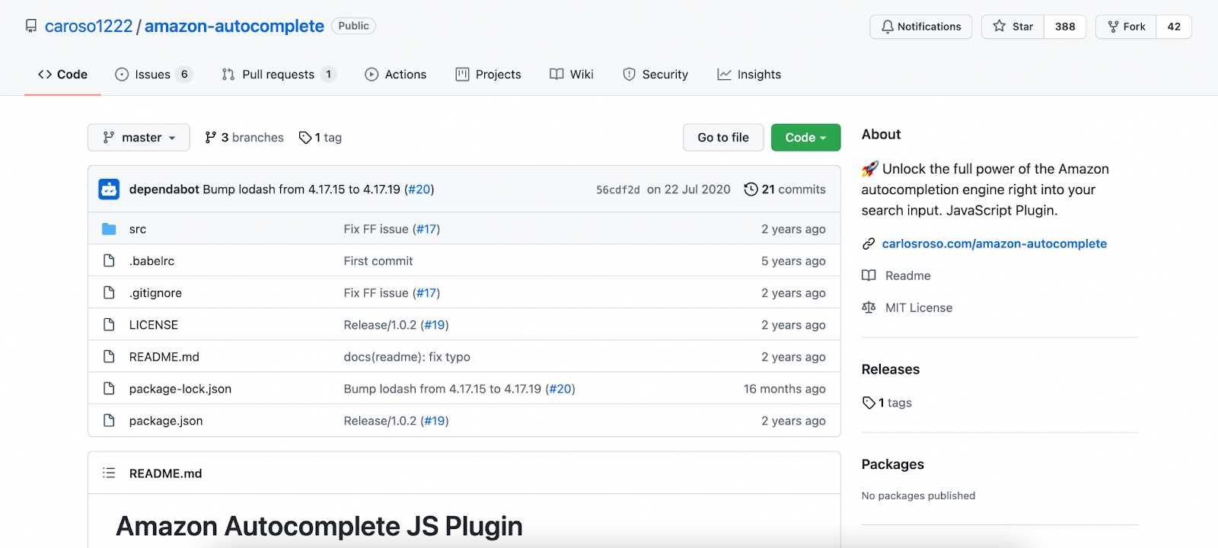Open the 1 tags link under Releases
The width and height of the screenshot is (1218, 548).
tap(887, 403)
